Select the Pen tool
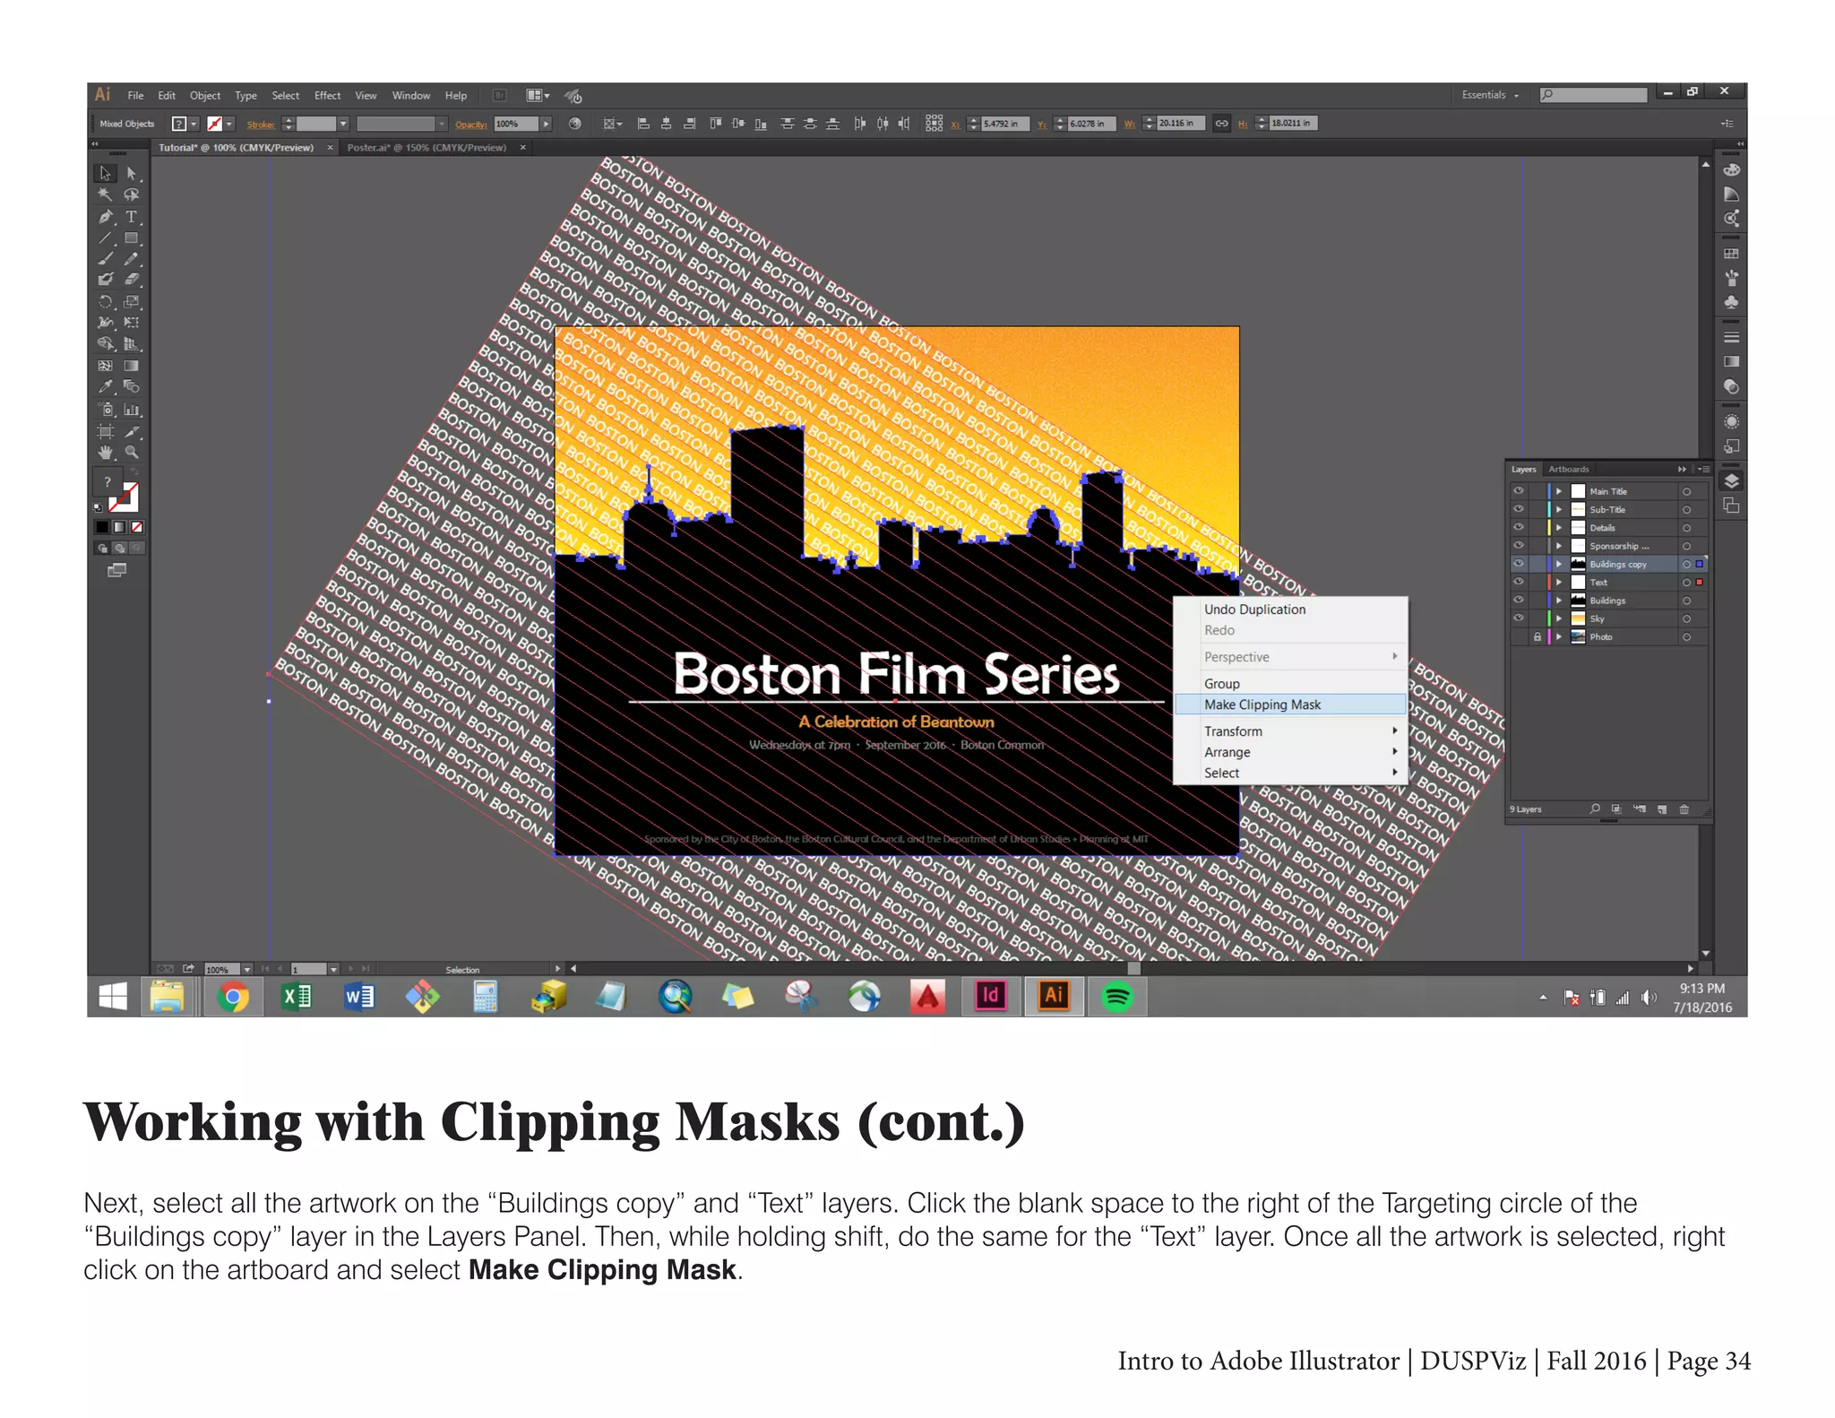 coord(106,217)
